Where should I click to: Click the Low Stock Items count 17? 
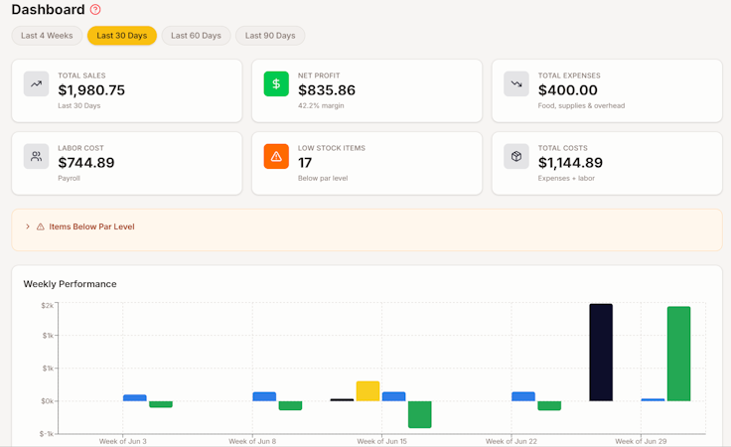tap(305, 163)
